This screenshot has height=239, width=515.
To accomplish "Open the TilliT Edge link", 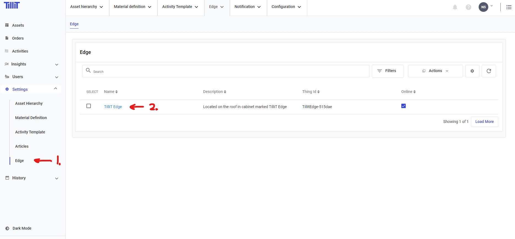I will [x=113, y=107].
